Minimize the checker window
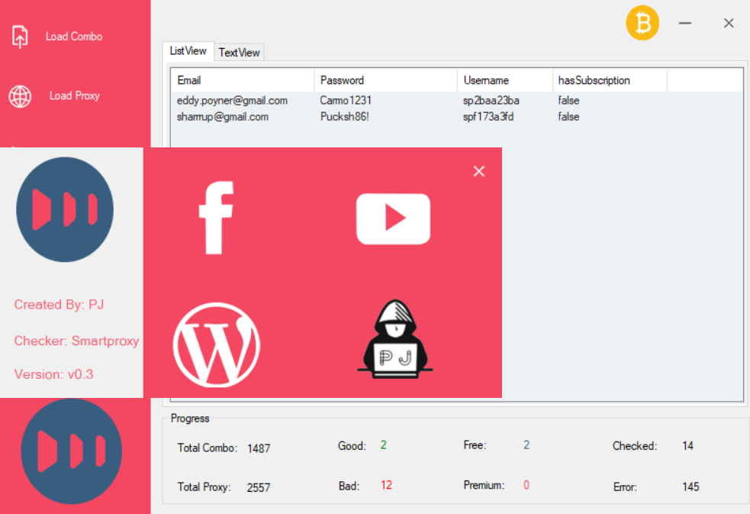 684,24
